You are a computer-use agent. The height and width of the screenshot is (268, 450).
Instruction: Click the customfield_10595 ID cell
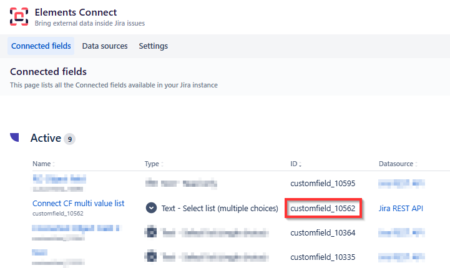[323, 184]
